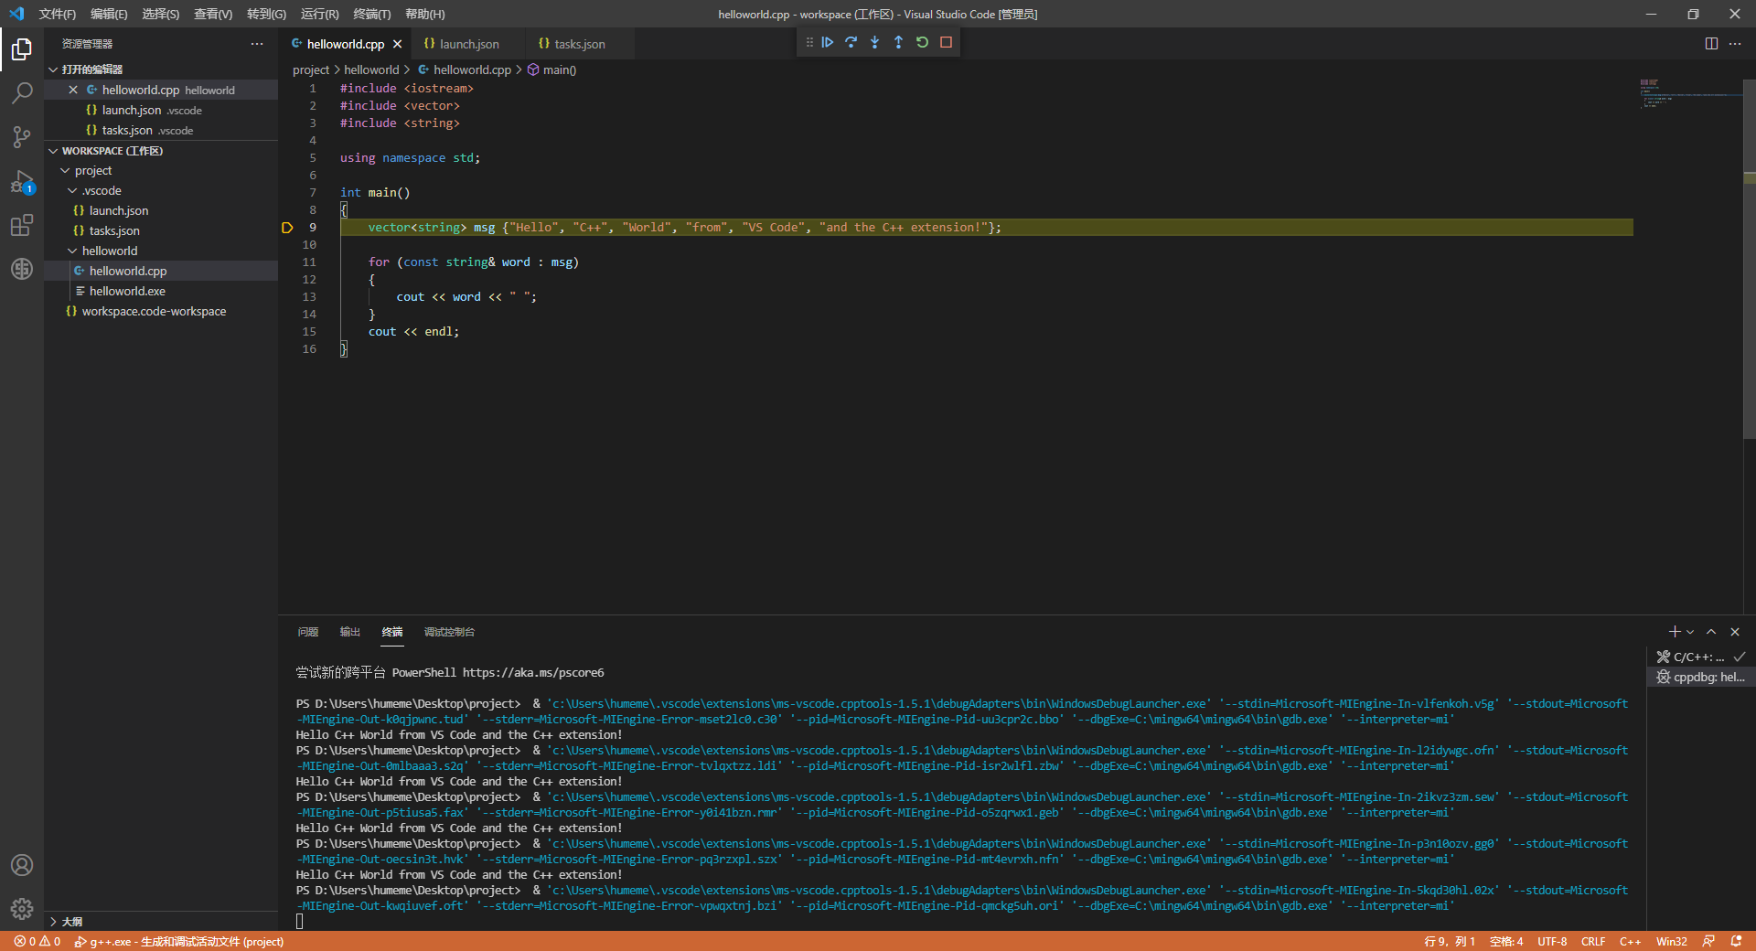This screenshot has height=951, width=1756.
Task: Split the editor to the right
Action: 1711,44
